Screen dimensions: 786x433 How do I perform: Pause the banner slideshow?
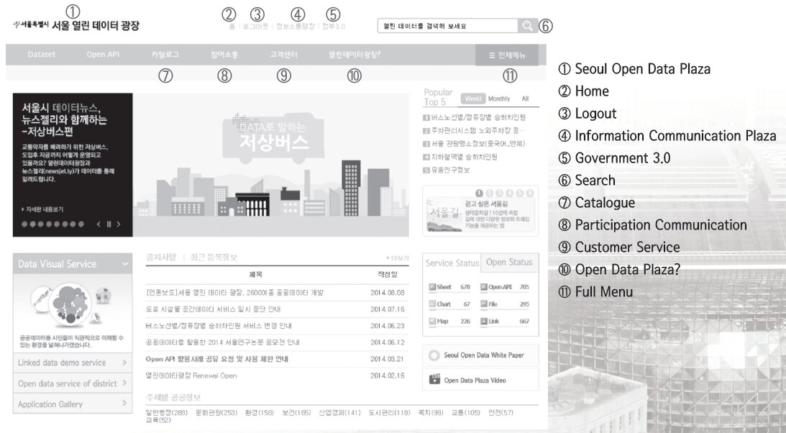(109, 224)
